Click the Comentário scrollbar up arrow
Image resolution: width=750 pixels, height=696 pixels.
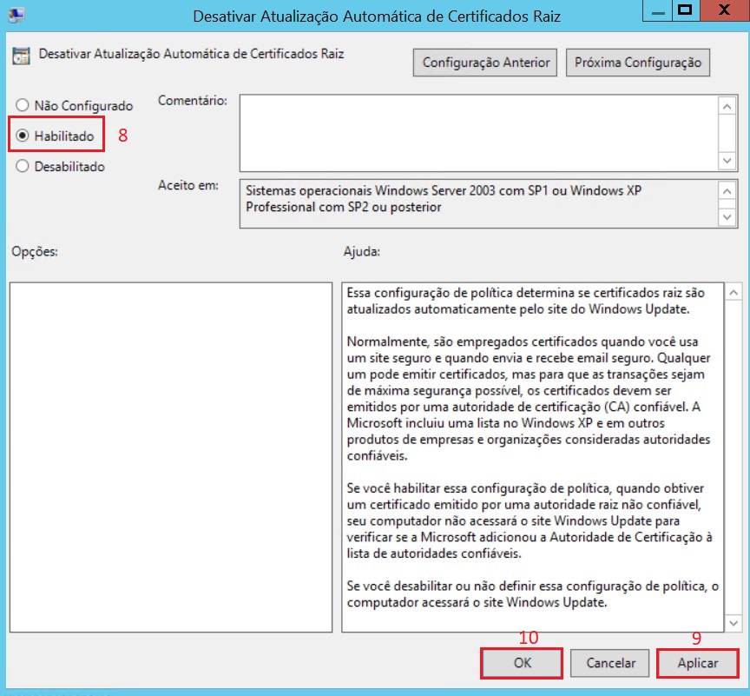[x=727, y=105]
